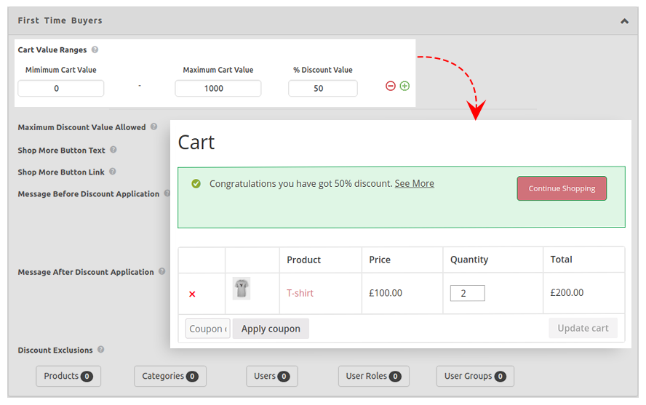The image size is (646, 405).
Task: Click help icon beside Cart Value Ranges
Action: (x=95, y=50)
